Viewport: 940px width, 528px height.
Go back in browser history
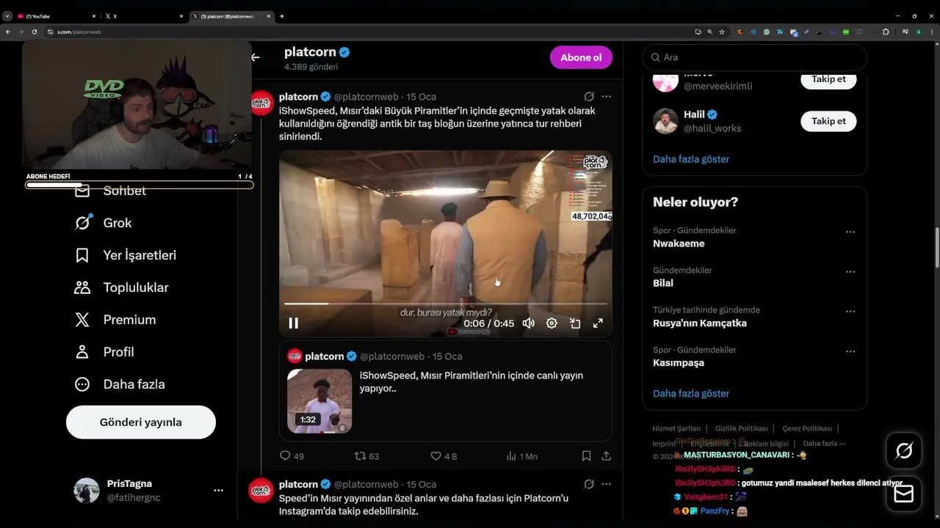click(8, 32)
